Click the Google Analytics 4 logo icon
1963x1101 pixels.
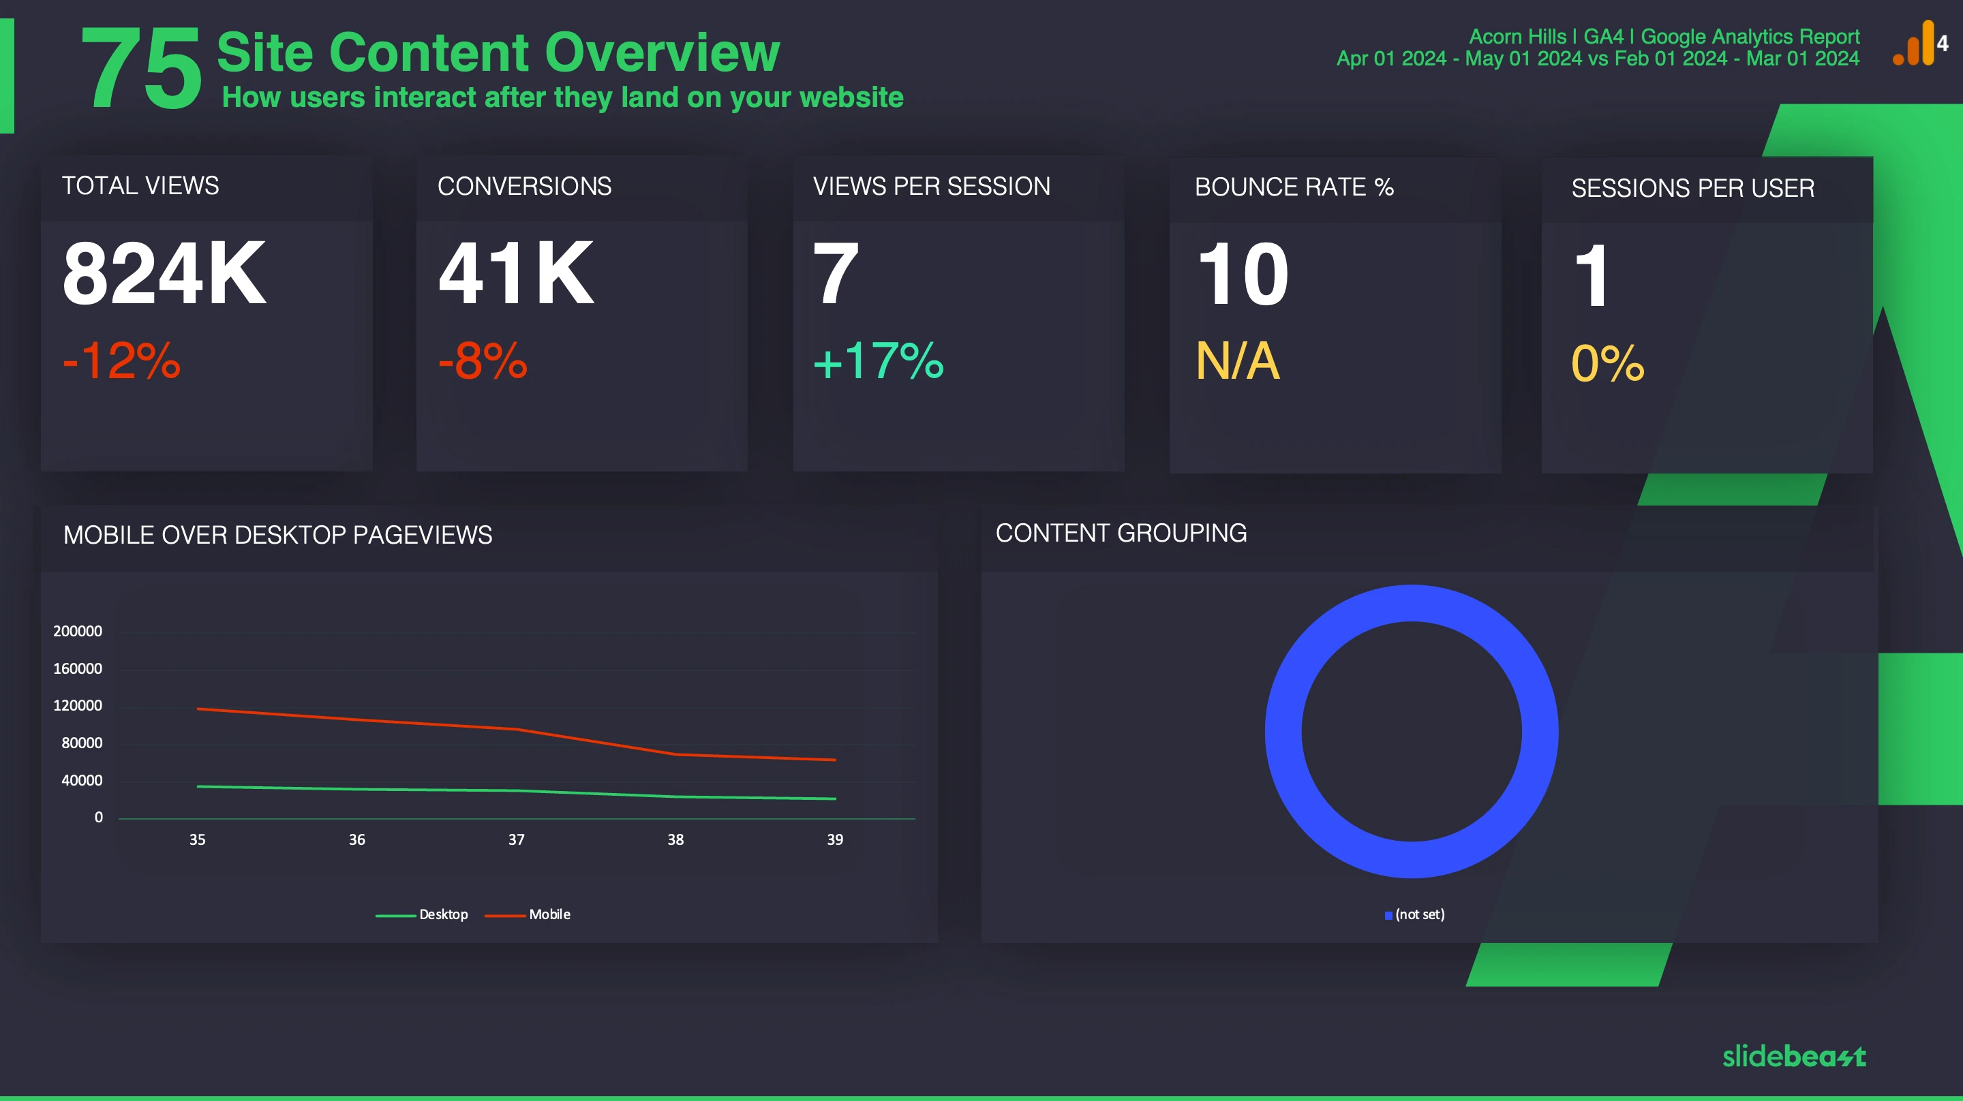[x=1920, y=44]
